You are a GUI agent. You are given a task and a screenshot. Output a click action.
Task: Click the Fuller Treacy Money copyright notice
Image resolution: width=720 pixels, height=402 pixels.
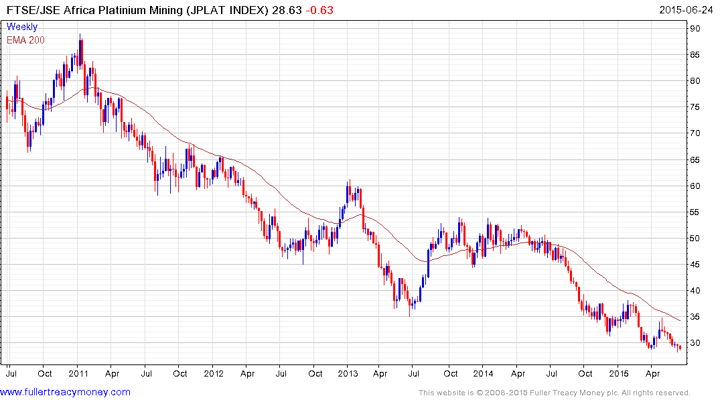point(555,393)
